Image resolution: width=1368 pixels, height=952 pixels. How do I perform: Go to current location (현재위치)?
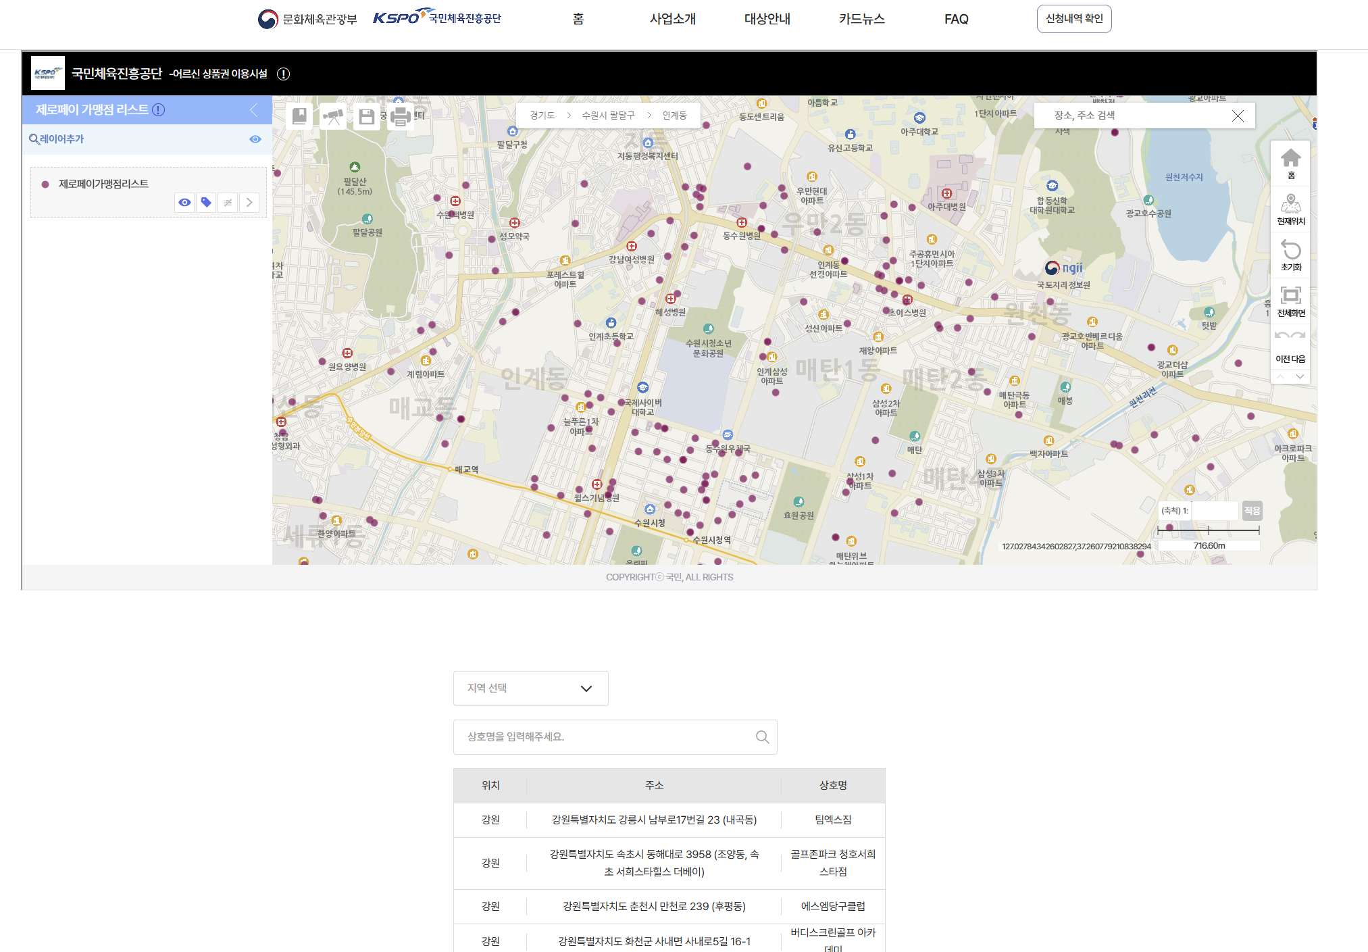(1290, 209)
